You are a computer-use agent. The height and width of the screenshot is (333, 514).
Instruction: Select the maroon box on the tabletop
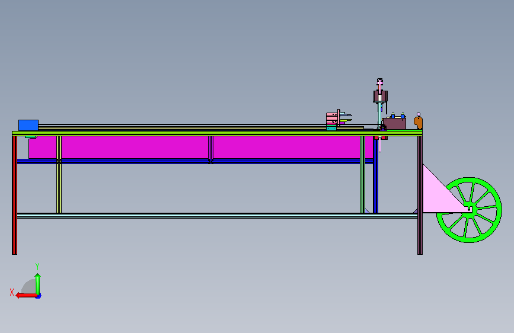click(x=395, y=124)
